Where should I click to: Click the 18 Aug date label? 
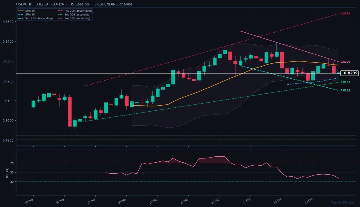[60, 201]
